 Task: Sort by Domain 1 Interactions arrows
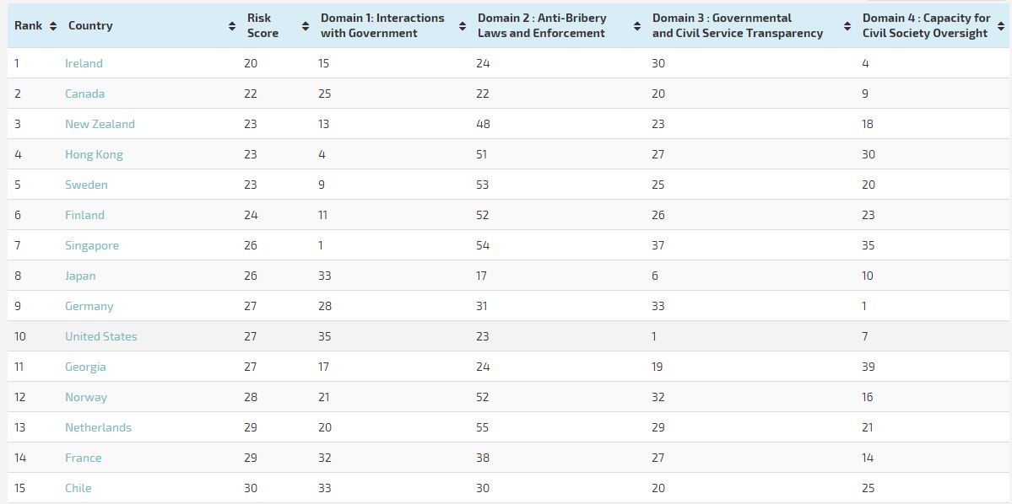point(463,26)
